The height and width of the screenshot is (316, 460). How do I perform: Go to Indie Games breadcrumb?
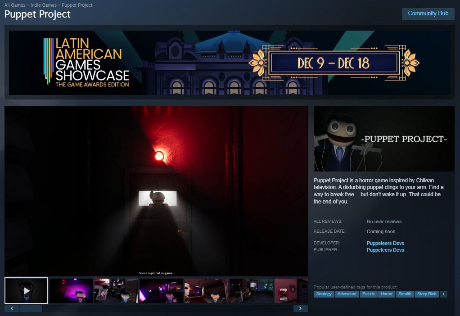click(43, 5)
